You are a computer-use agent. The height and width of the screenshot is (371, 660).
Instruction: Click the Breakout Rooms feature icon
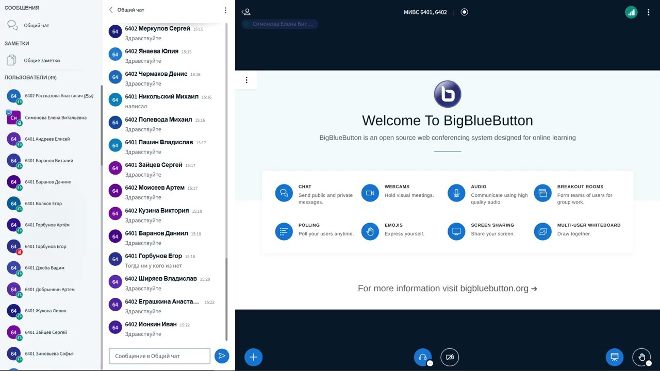pos(542,193)
